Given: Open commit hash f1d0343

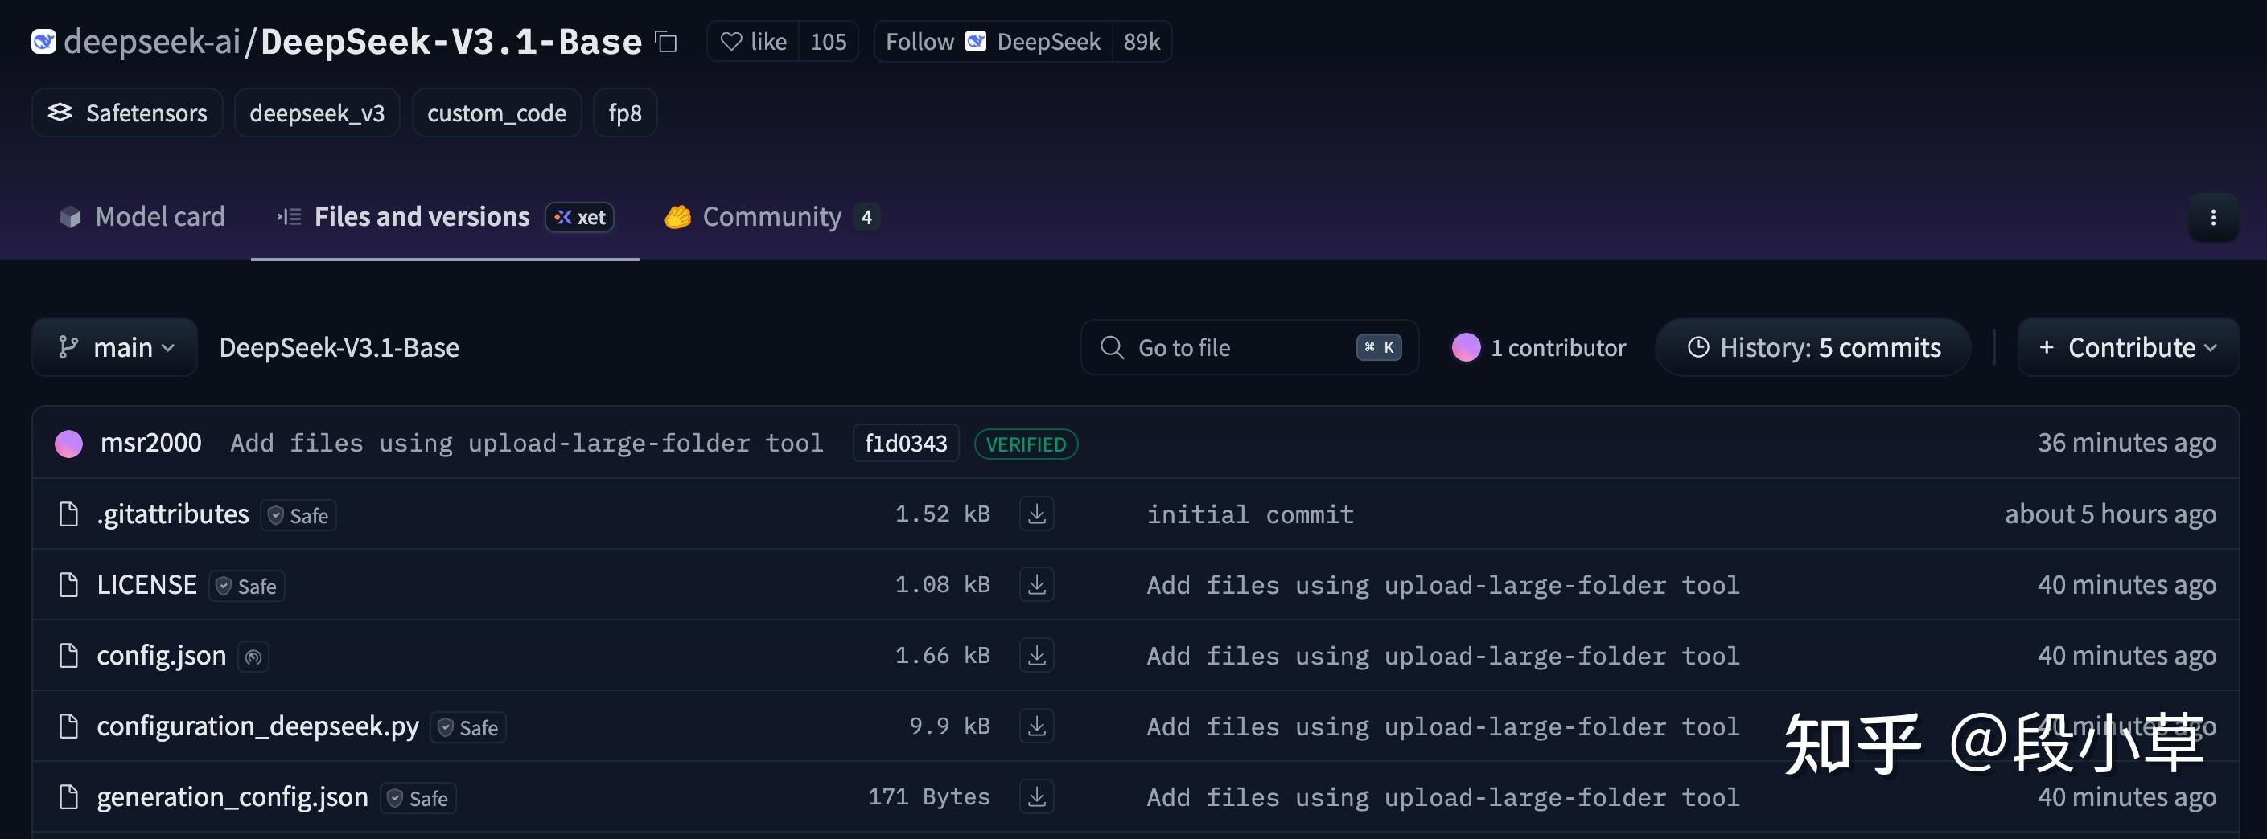Looking at the screenshot, I should point(906,444).
